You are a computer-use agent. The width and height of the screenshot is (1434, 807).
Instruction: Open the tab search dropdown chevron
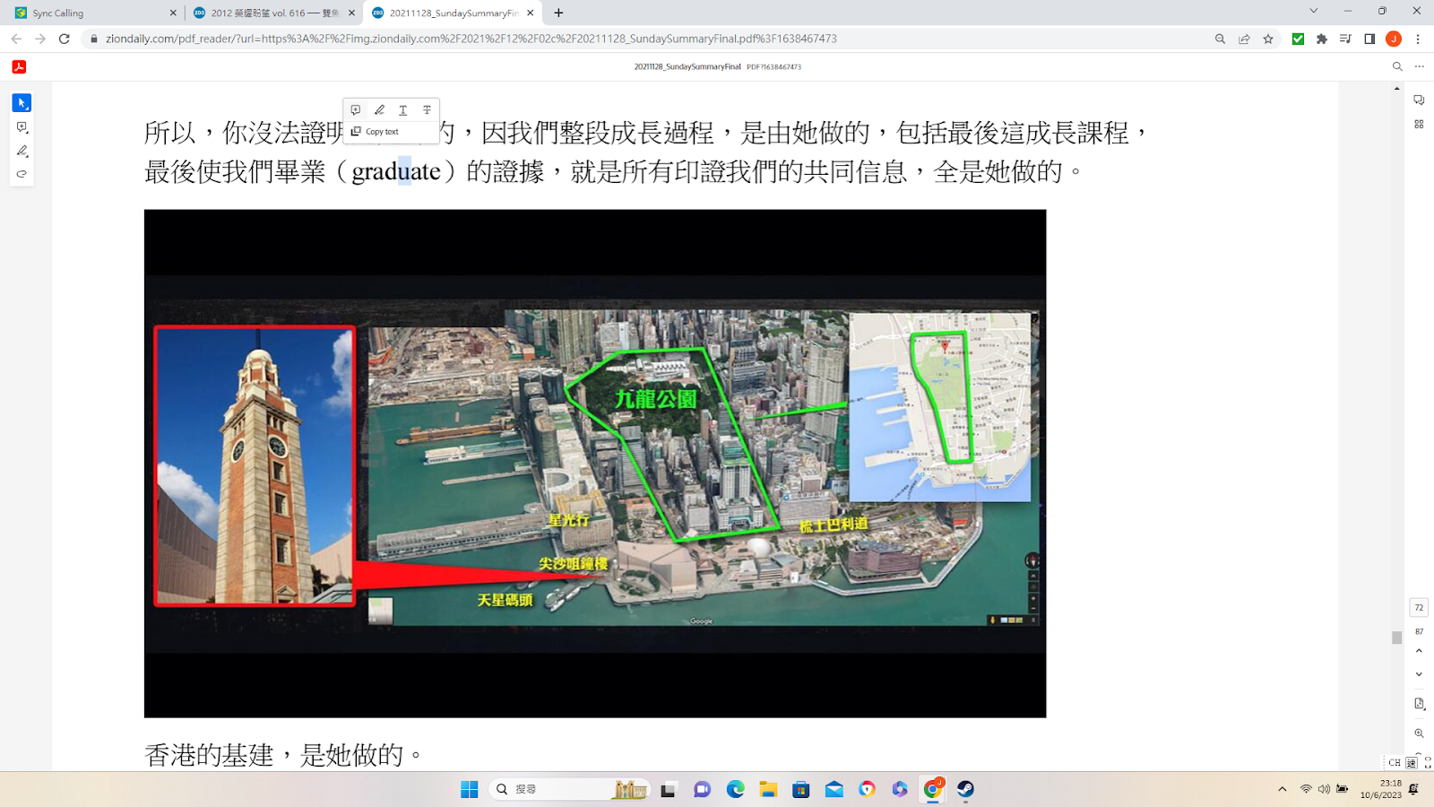coord(1313,11)
